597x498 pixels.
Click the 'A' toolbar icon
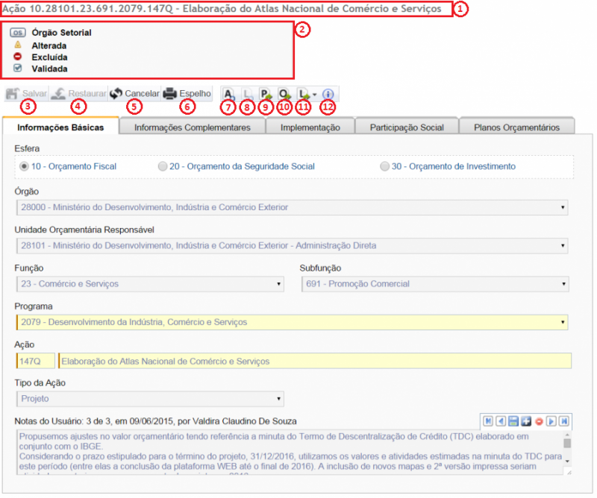pyautogui.click(x=229, y=95)
